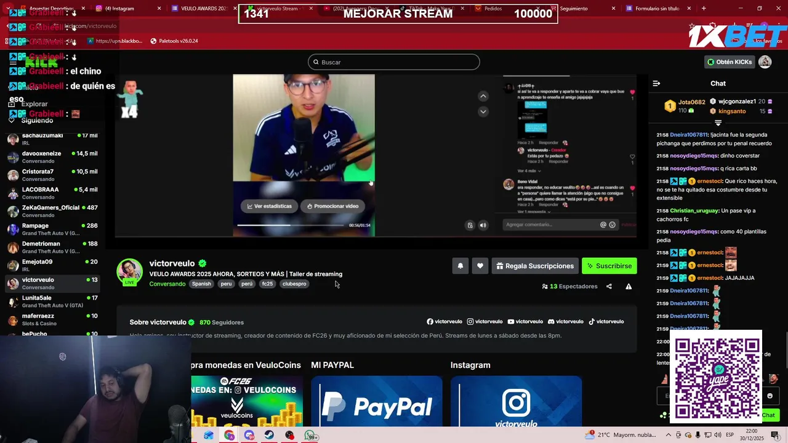Viewport: 788px width, 443px height.
Task: Open new browser tab with plus
Action: (704, 9)
